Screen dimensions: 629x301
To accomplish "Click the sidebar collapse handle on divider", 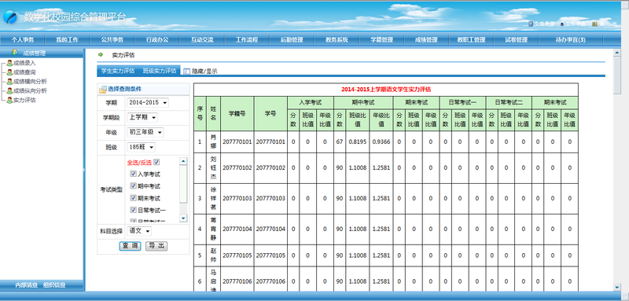I will click(84, 170).
